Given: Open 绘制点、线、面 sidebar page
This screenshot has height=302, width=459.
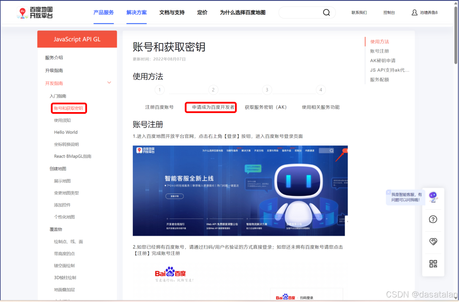Looking at the screenshot, I should click(x=69, y=241).
